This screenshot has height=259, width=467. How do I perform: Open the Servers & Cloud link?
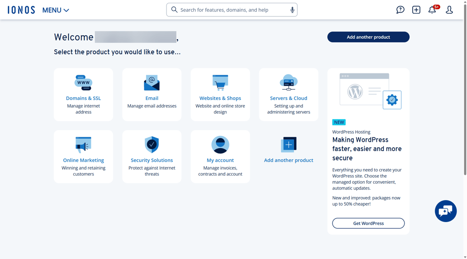click(x=289, y=98)
